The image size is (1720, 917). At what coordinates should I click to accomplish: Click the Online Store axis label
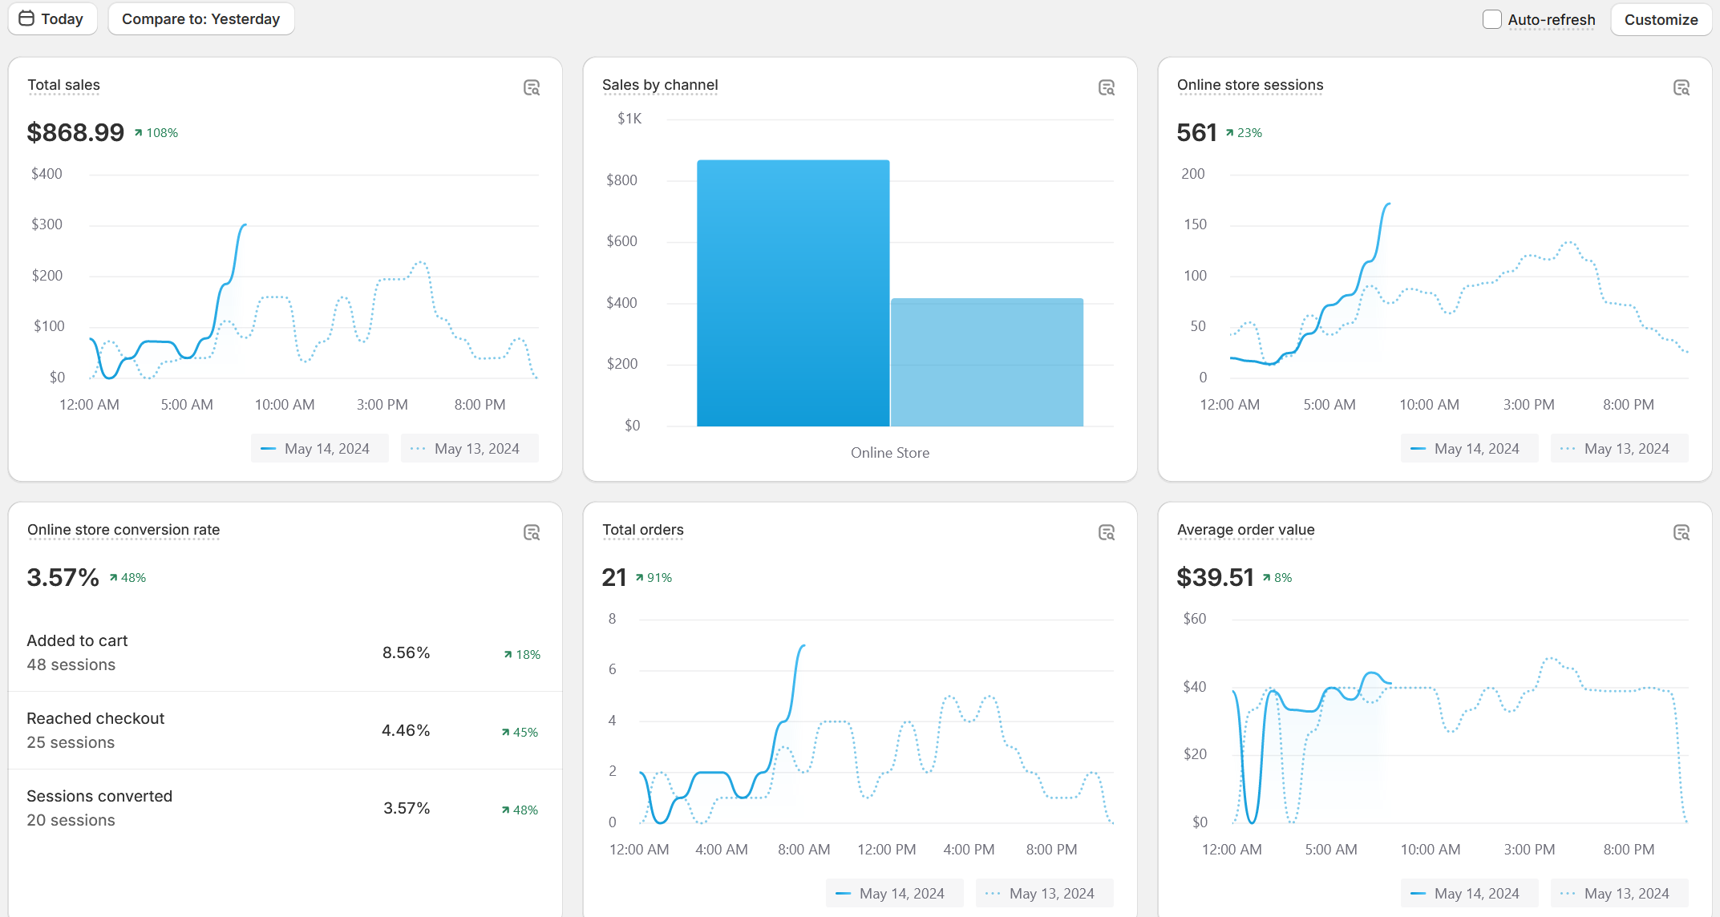click(890, 453)
